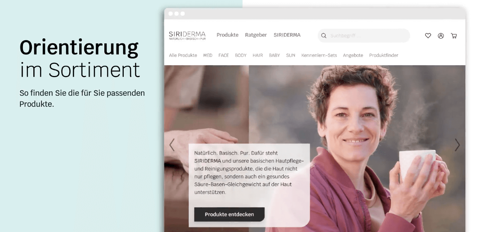Viewport: 478px width, 232px height.
Task: Open Kennenlern-Sets link
Action: coord(319,55)
